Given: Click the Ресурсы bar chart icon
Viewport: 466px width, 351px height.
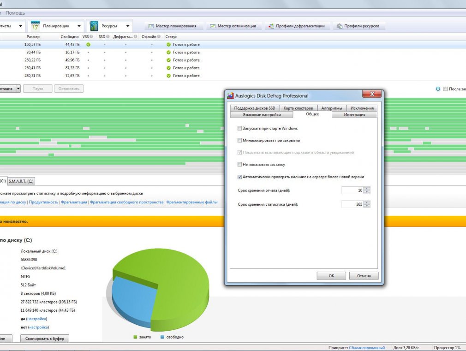Looking at the screenshot, I should [x=94, y=26].
